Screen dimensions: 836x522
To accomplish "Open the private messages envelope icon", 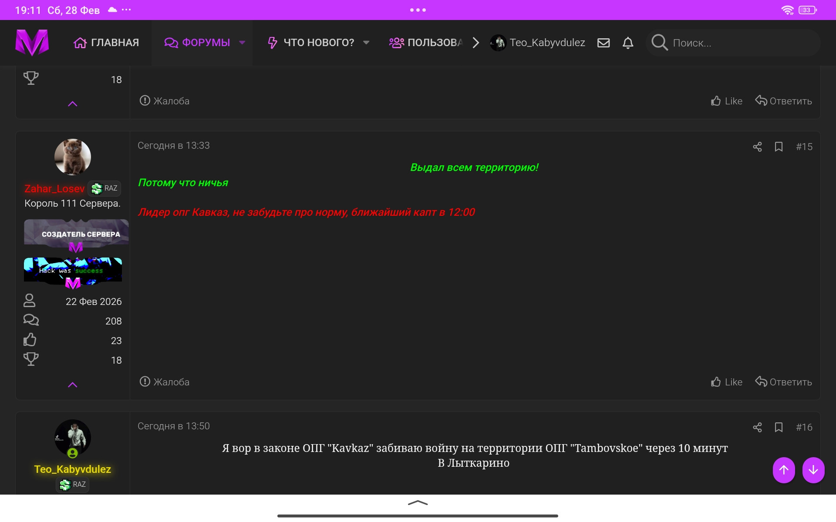I will point(603,43).
